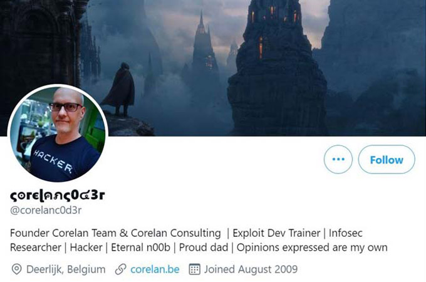Click the three-dot more options button
Viewport: 426px width, 282px height.
coord(338,159)
